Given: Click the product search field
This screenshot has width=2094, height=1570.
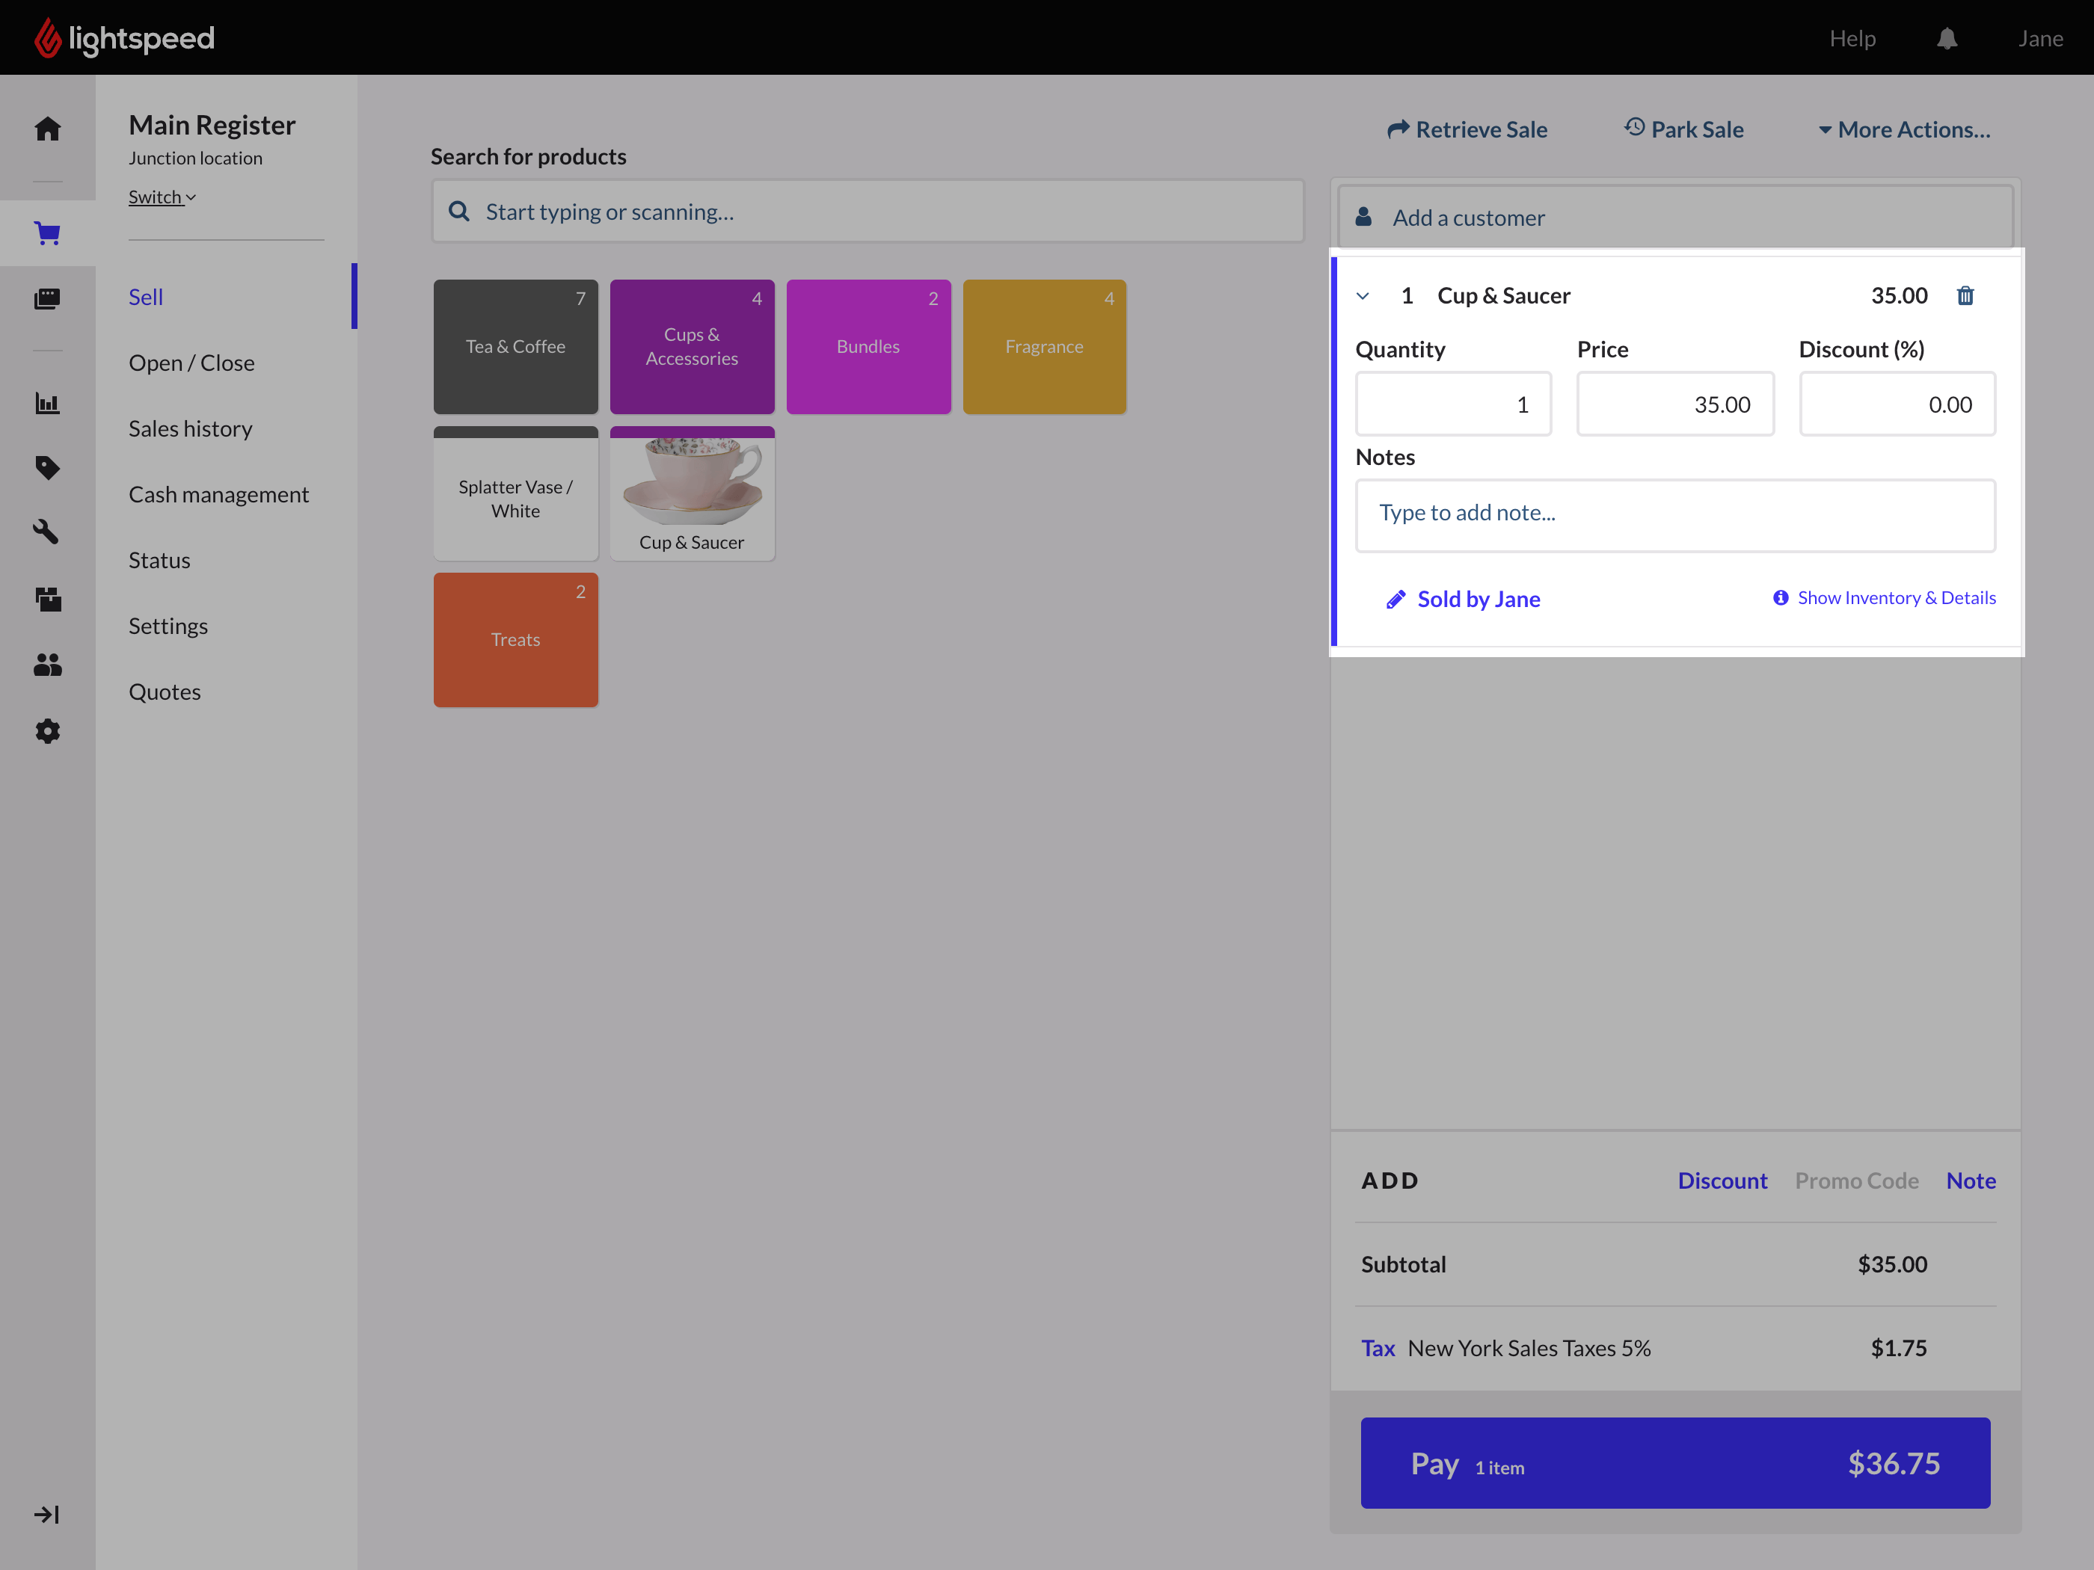Looking at the screenshot, I should [867, 212].
